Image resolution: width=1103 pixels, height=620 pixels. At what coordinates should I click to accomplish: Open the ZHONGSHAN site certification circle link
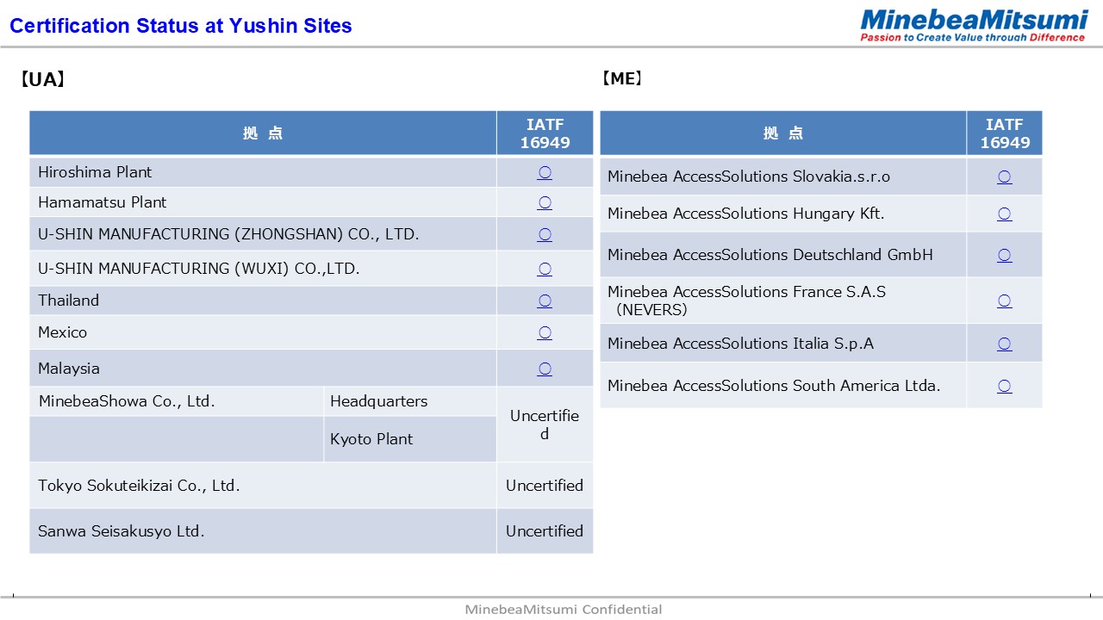[x=545, y=234]
